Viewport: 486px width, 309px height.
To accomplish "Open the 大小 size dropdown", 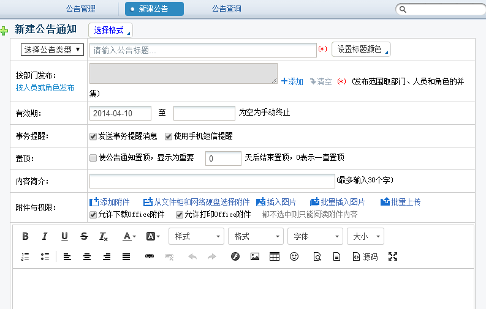I will tap(365, 236).
